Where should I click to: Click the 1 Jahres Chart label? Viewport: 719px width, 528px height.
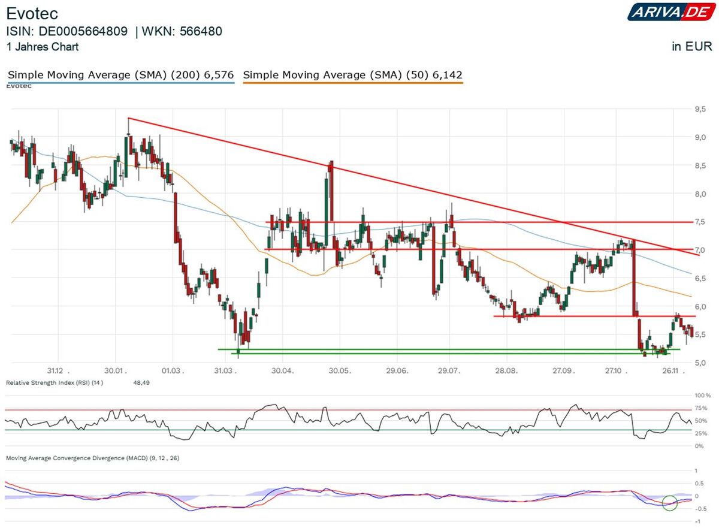point(42,47)
